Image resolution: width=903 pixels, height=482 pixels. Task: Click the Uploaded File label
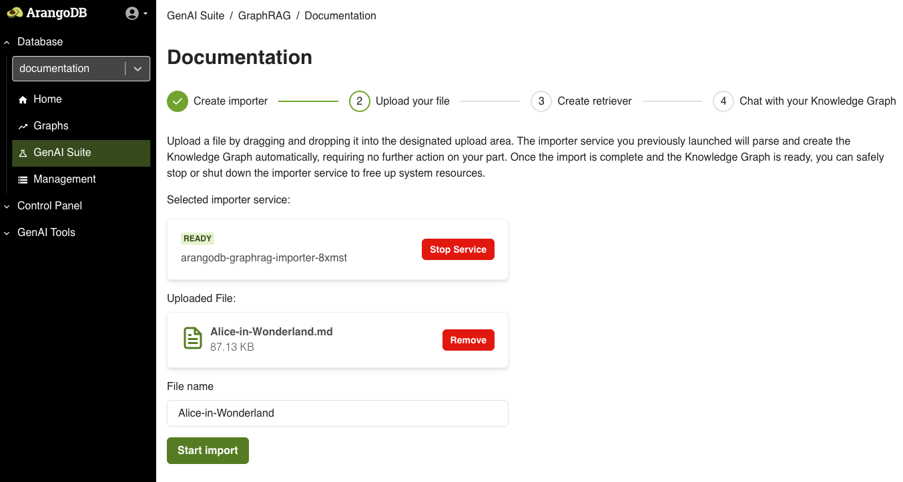(202, 299)
